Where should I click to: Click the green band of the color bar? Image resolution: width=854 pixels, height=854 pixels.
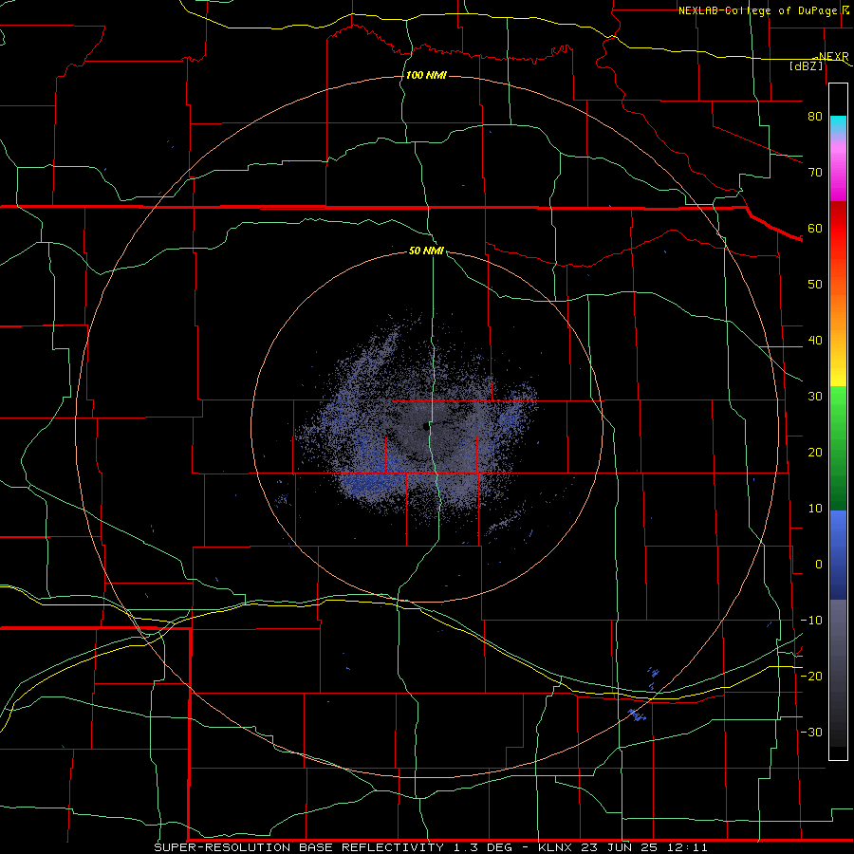pyautogui.click(x=838, y=448)
